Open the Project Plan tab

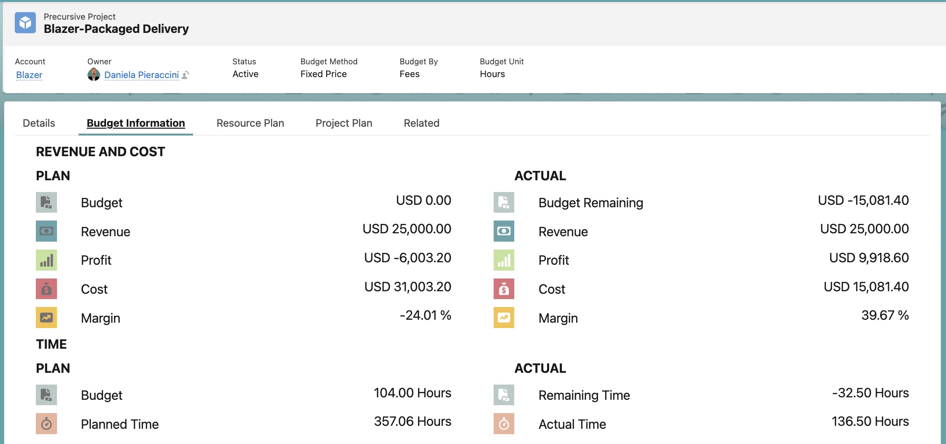coord(344,123)
